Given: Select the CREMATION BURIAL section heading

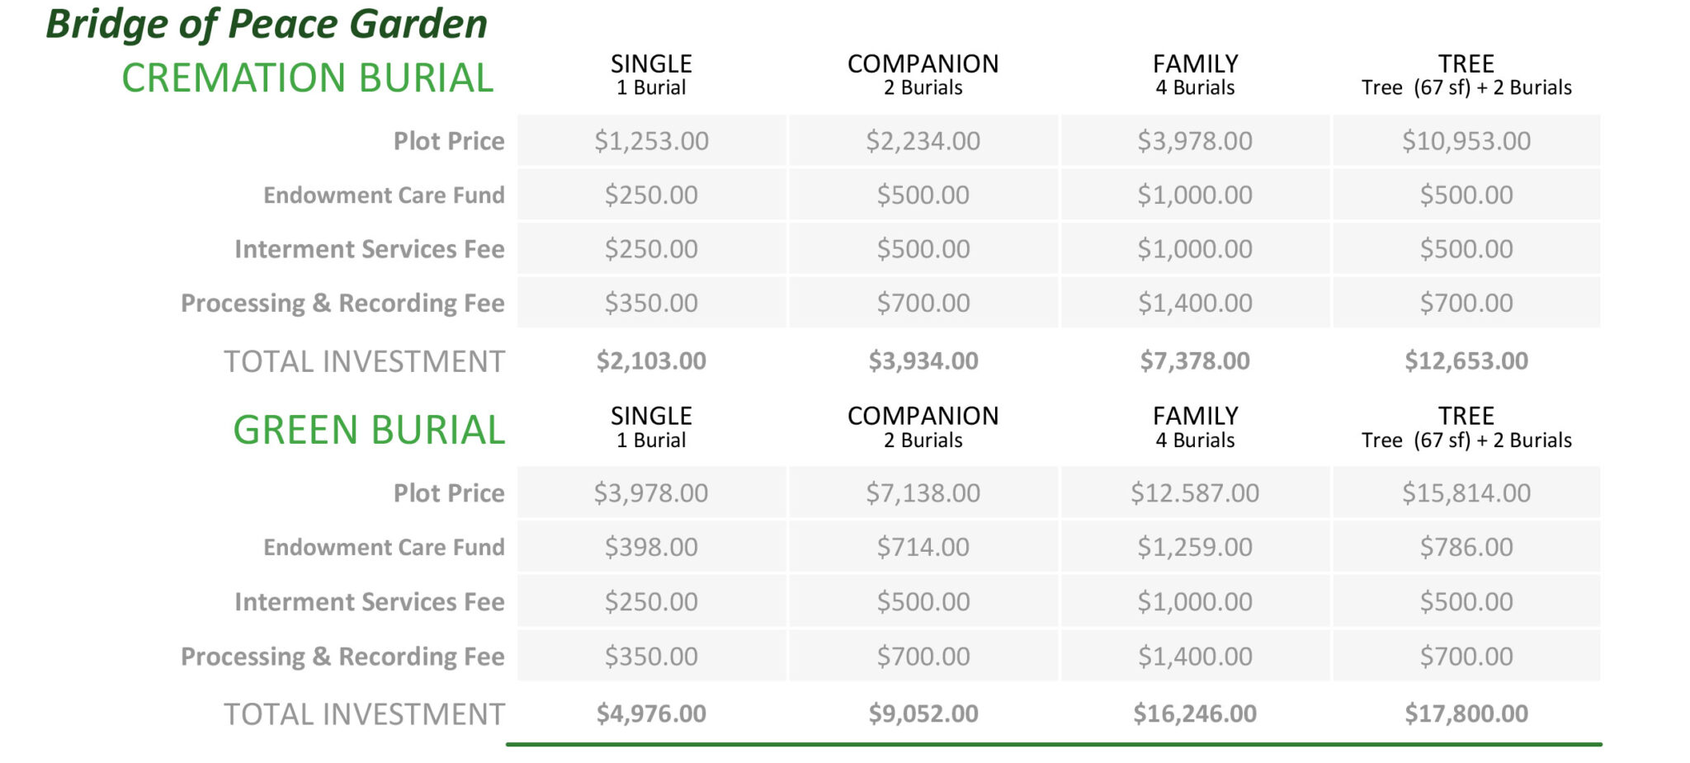Looking at the screenshot, I should point(307,78).
